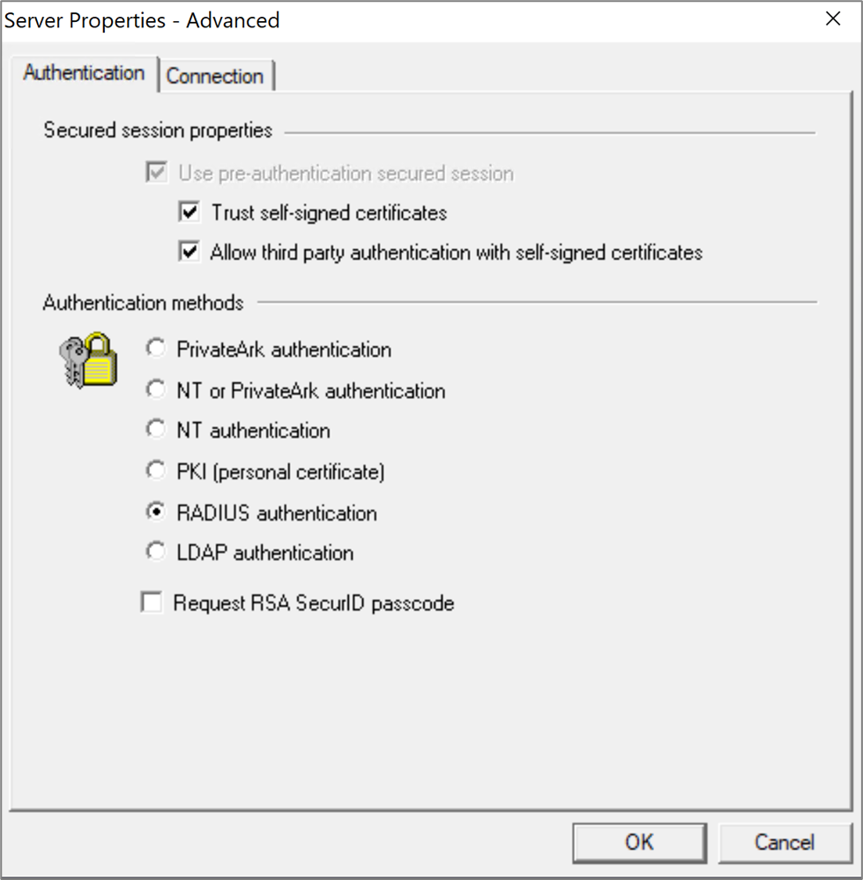Choose NT or PrivateArk authentication
Image resolution: width=863 pixels, height=880 pixels.
point(156,388)
